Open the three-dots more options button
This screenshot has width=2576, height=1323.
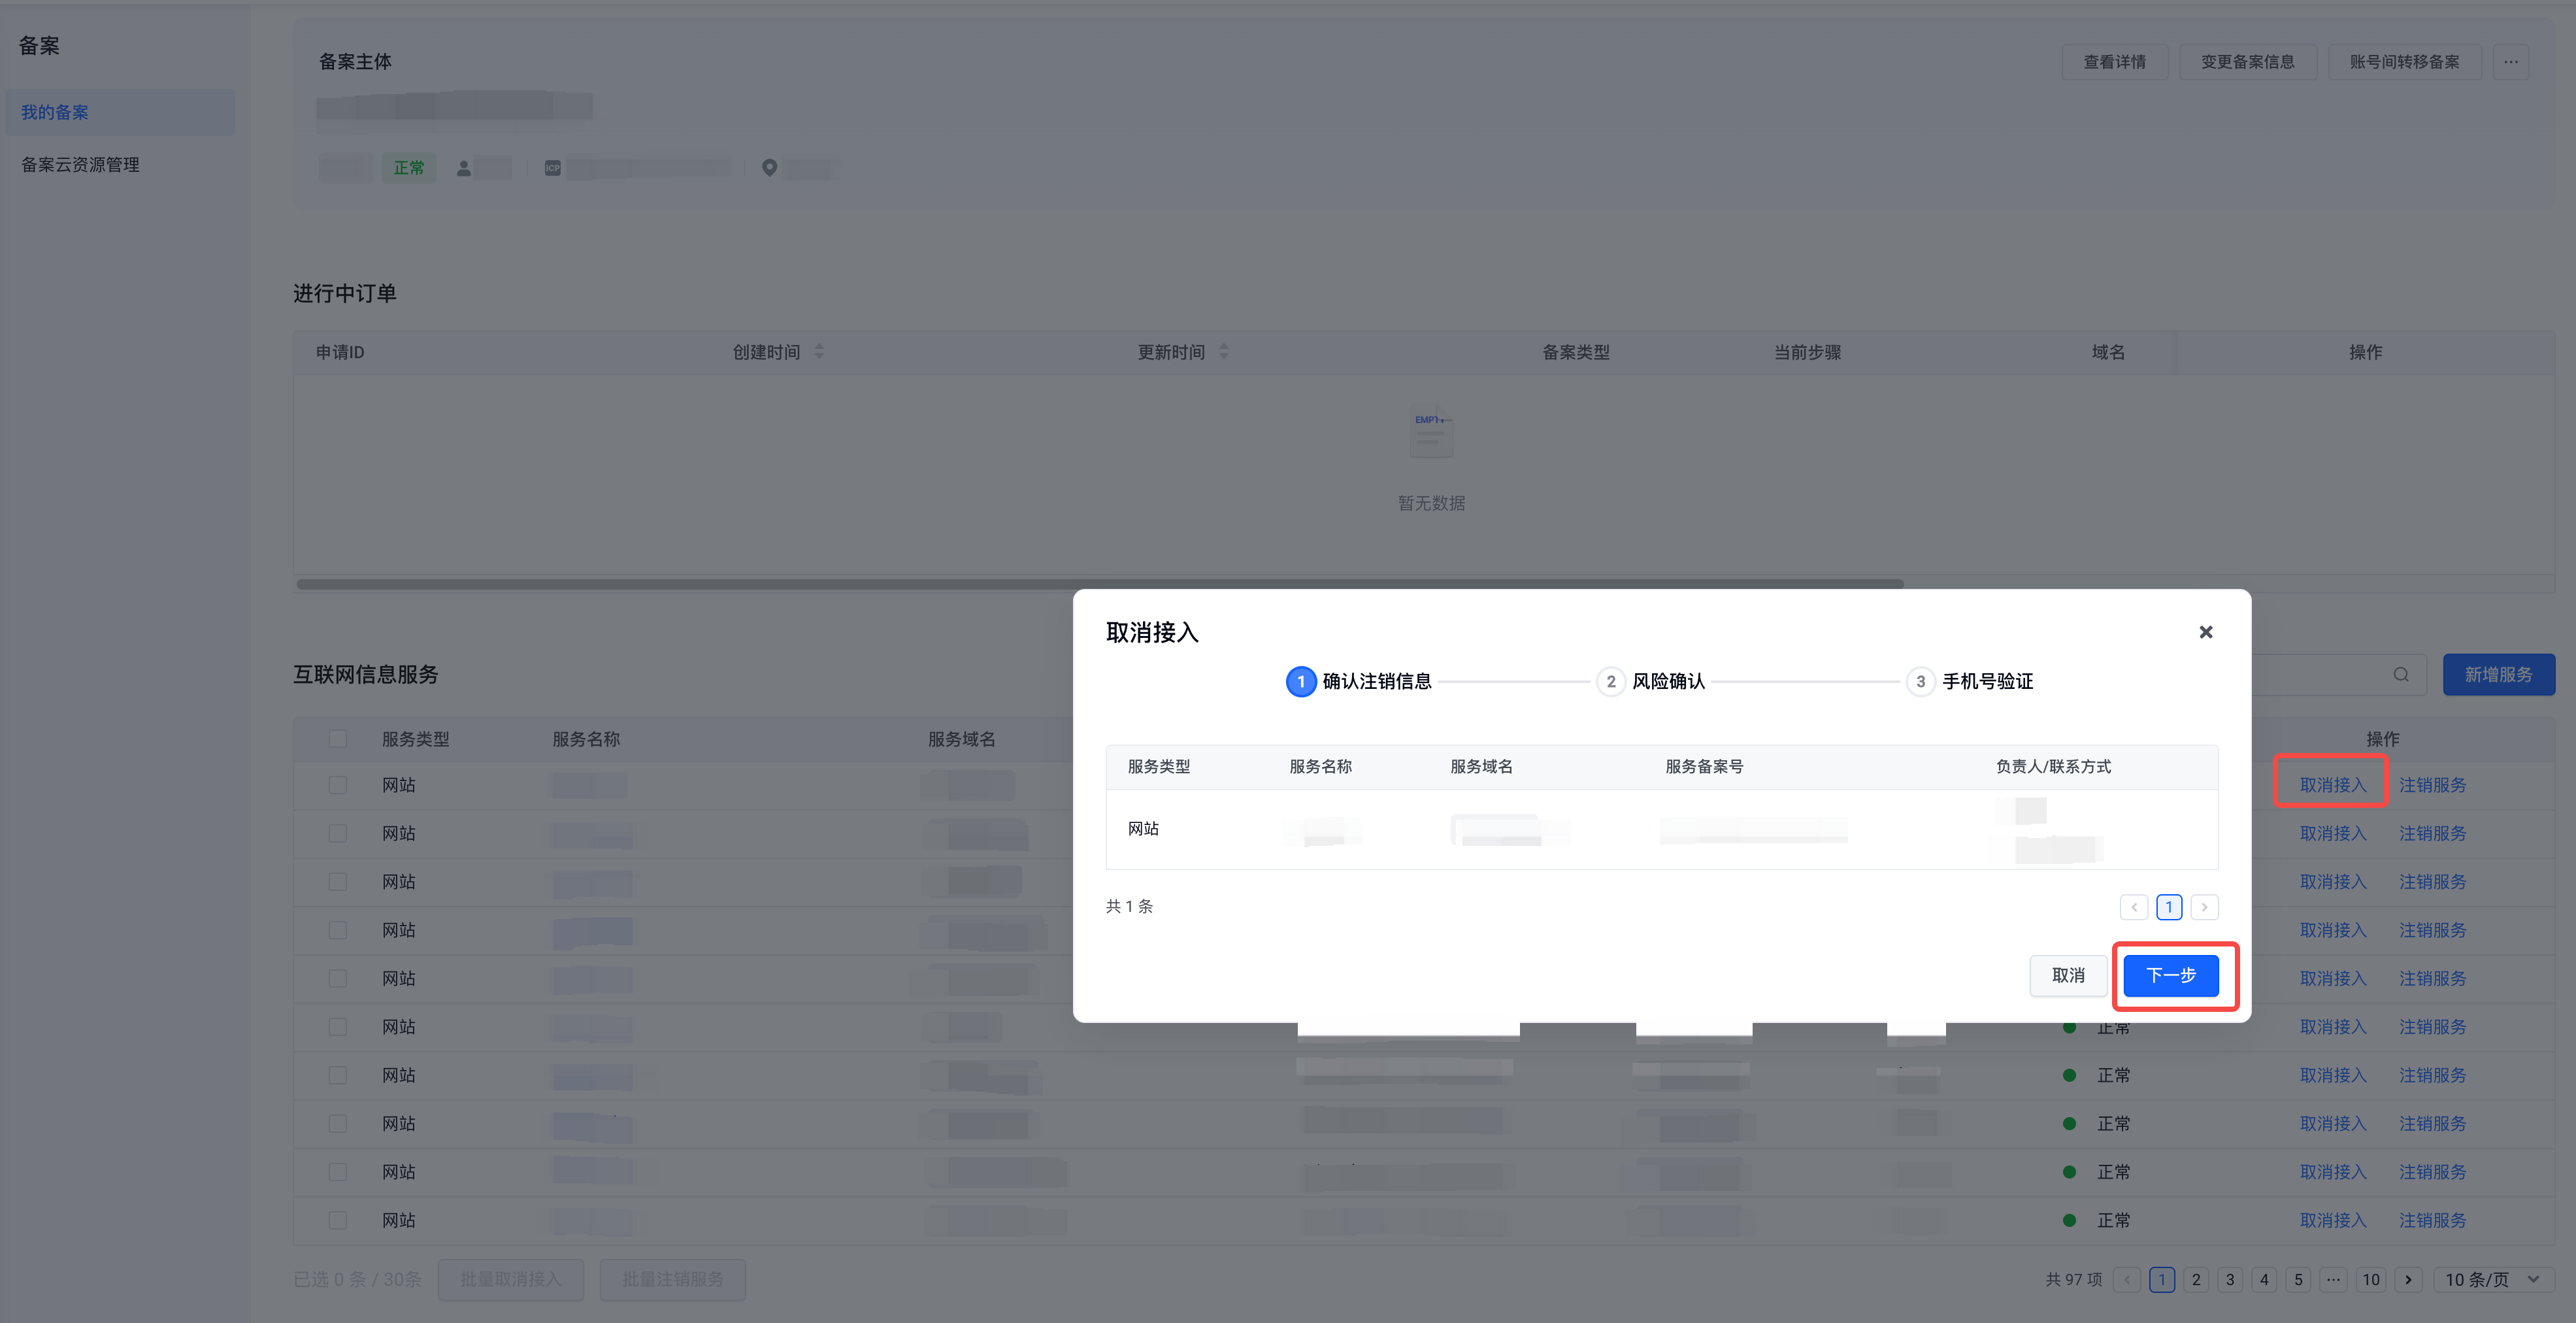2510,62
